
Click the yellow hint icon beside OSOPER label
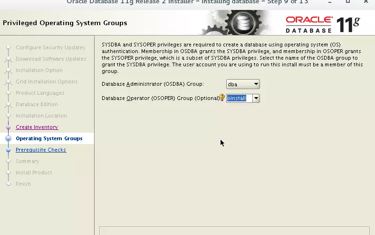pos(222,97)
